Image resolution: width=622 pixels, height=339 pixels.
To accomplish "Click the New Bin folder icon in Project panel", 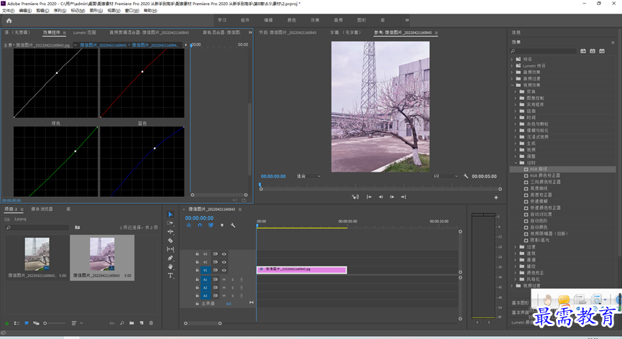I will click(x=132, y=323).
